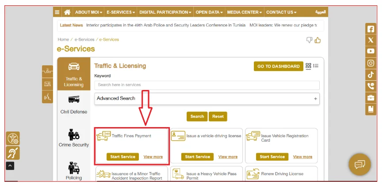The width and height of the screenshot is (383, 188).
Task: Open the 'MOI leaders: We renew our pledge' headline
Action: click(x=283, y=25)
